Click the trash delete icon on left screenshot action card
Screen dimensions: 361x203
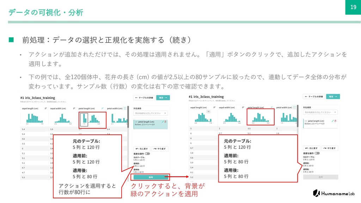165,122
